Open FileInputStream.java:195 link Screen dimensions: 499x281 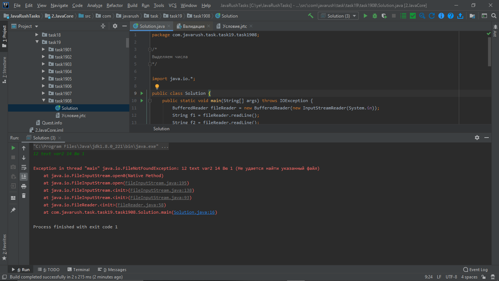tap(156, 183)
